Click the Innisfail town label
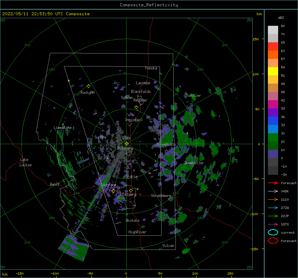 tap(134, 120)
